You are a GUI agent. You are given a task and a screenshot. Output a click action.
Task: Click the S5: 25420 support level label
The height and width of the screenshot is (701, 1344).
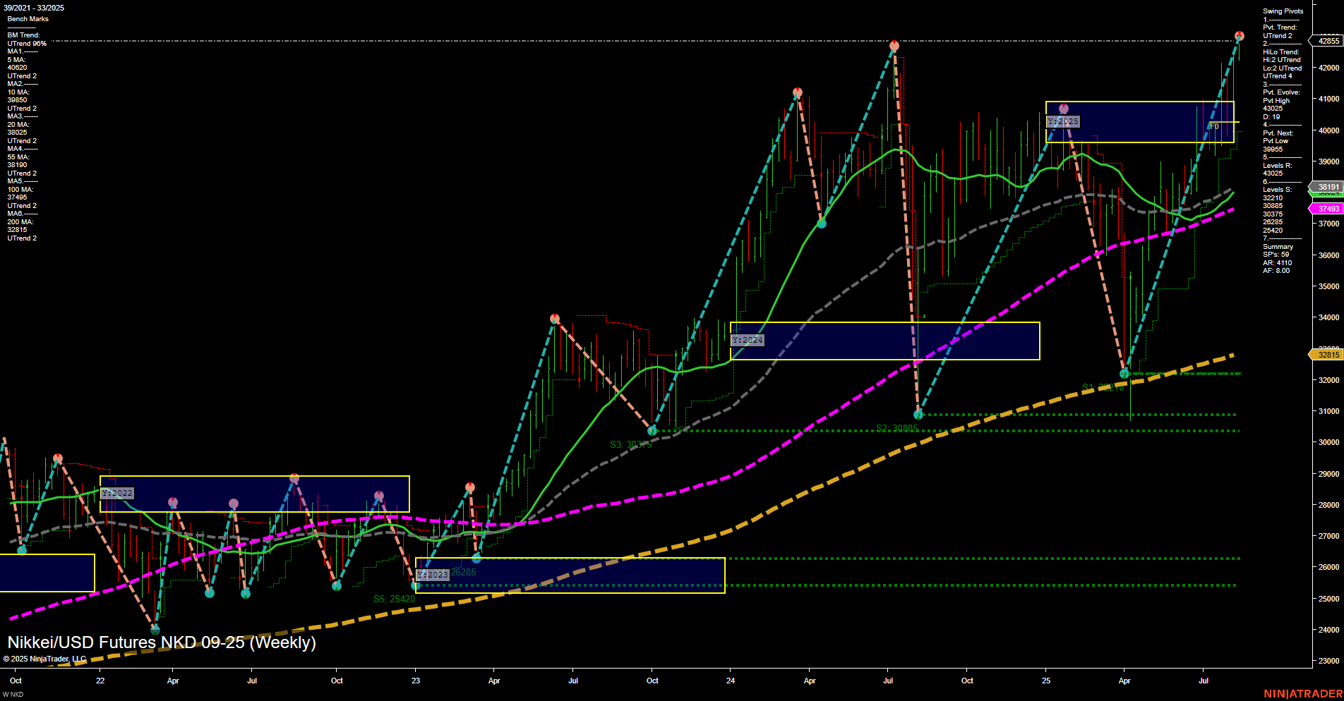393,598
